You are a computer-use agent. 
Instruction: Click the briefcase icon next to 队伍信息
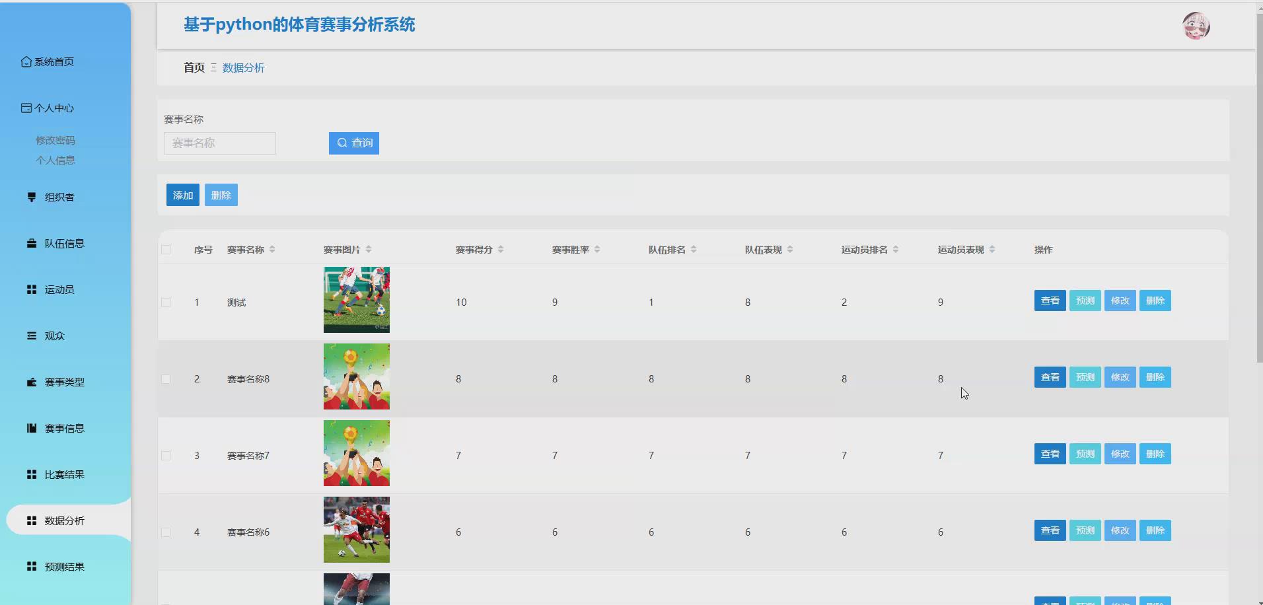point(32,243)
